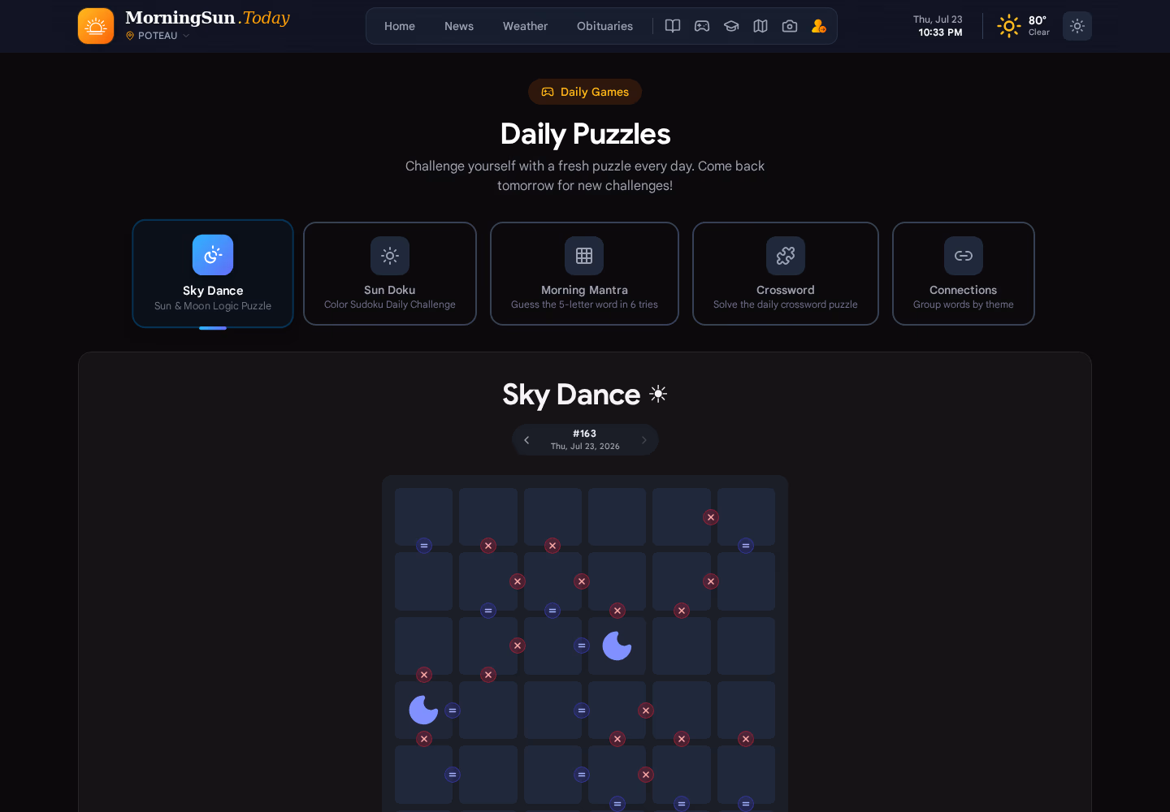
Task: Click the fourth-row, last-column grid cell
Action: click(x=746, y=710)
